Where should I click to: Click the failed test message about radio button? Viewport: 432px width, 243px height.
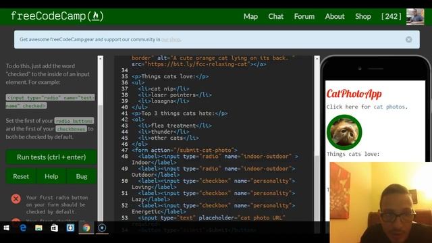tap(57, 205)
